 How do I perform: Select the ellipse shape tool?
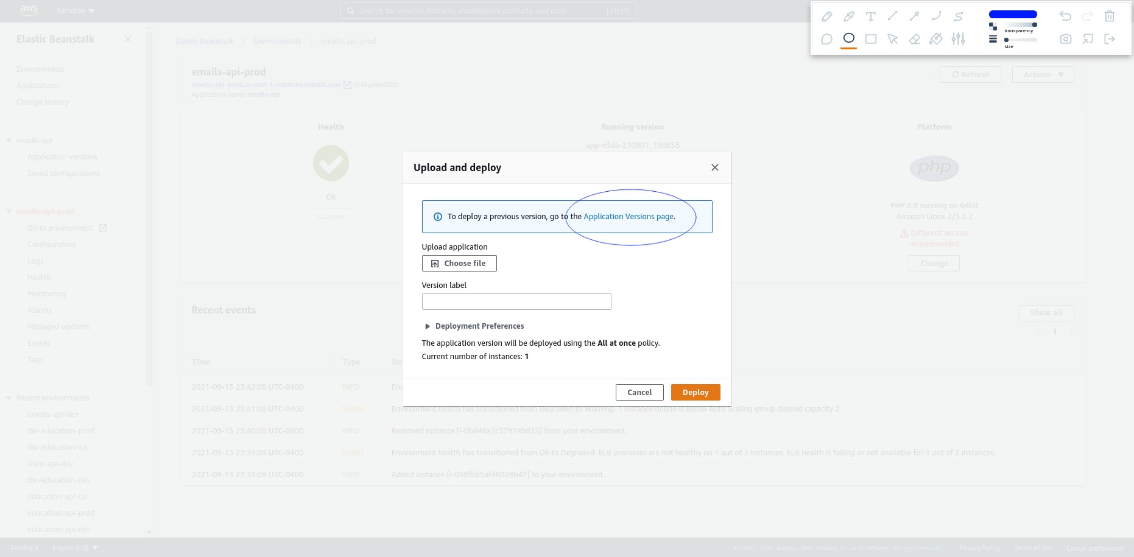848,38
